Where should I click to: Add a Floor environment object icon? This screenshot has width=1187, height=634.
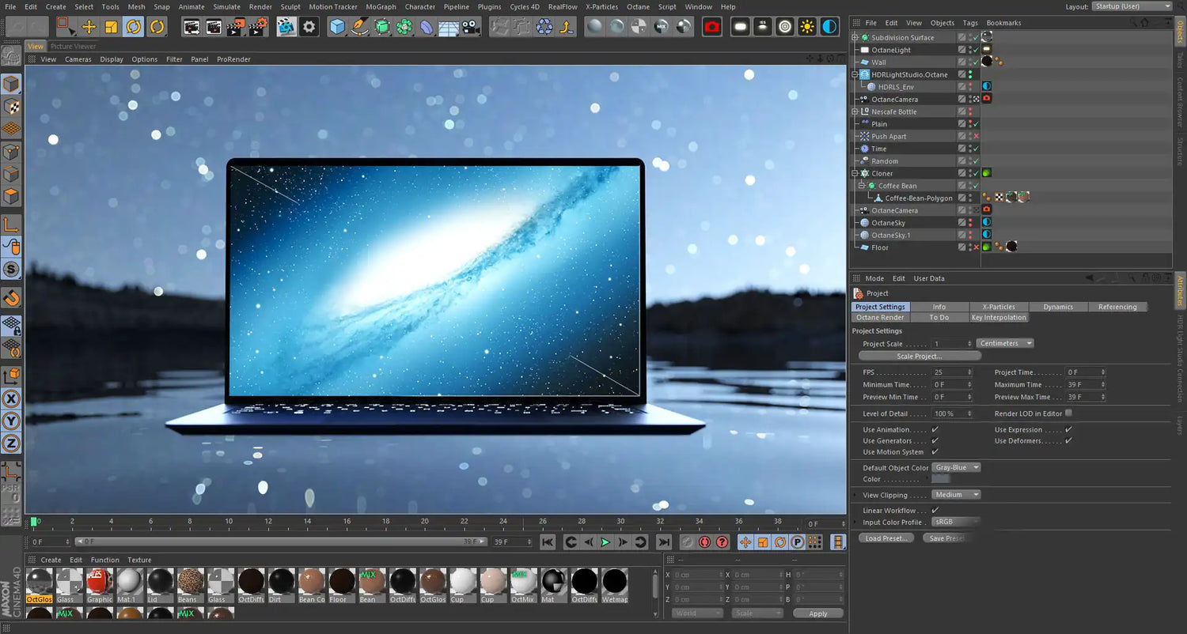click(449, 27)
